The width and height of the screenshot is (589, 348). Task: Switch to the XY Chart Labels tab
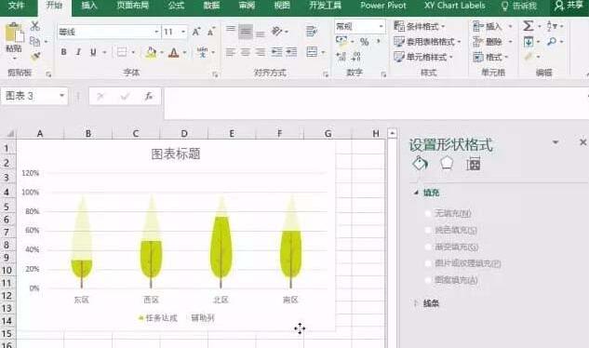pos(454,6)
